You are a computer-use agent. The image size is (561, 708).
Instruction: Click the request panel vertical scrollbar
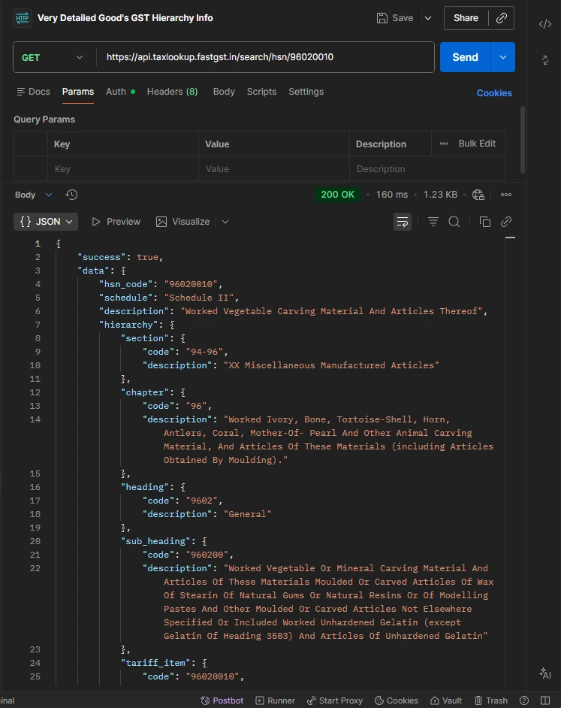click(523, 140)
